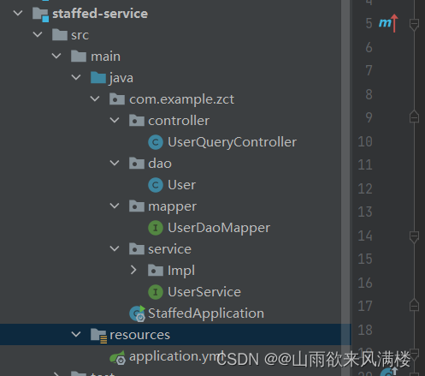The height and width of the screenshot is (376, 425).
Task: Expand the Impl package chevron
Action: tap(133, 270)
